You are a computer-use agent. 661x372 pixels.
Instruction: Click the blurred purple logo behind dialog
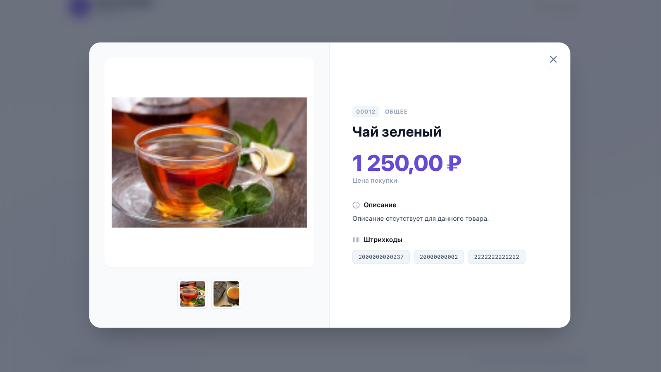[x=80, y=8]
